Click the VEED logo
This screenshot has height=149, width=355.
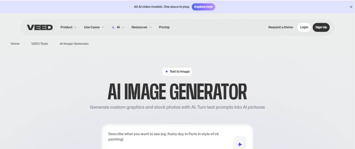pos(40,27)
